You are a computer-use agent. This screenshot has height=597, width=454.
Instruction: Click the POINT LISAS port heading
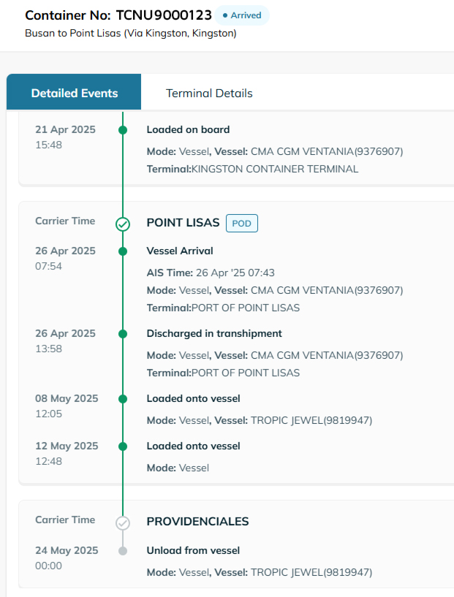[183, 223]
